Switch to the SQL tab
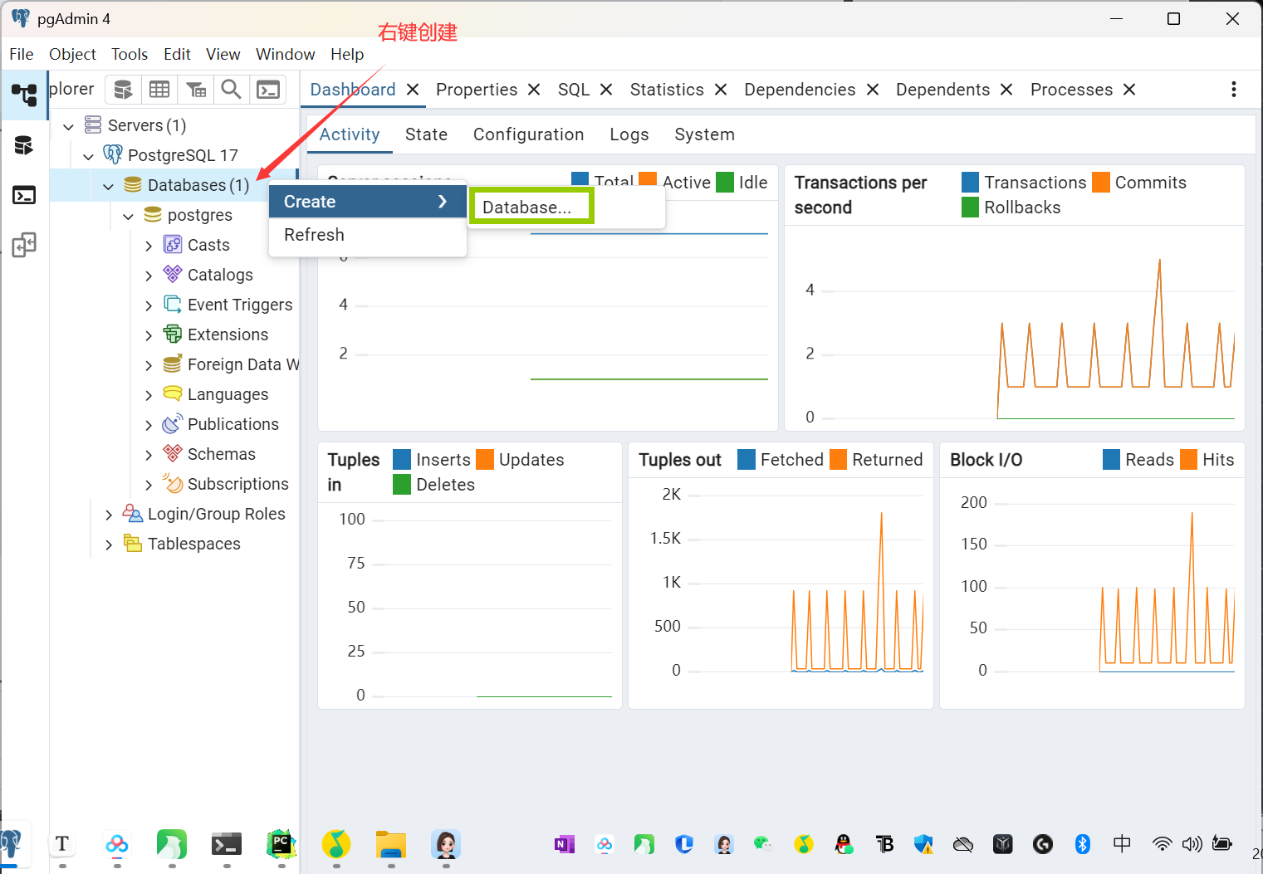The height and width of the screenshot is (874, 1263). click(x=574, y=90)
